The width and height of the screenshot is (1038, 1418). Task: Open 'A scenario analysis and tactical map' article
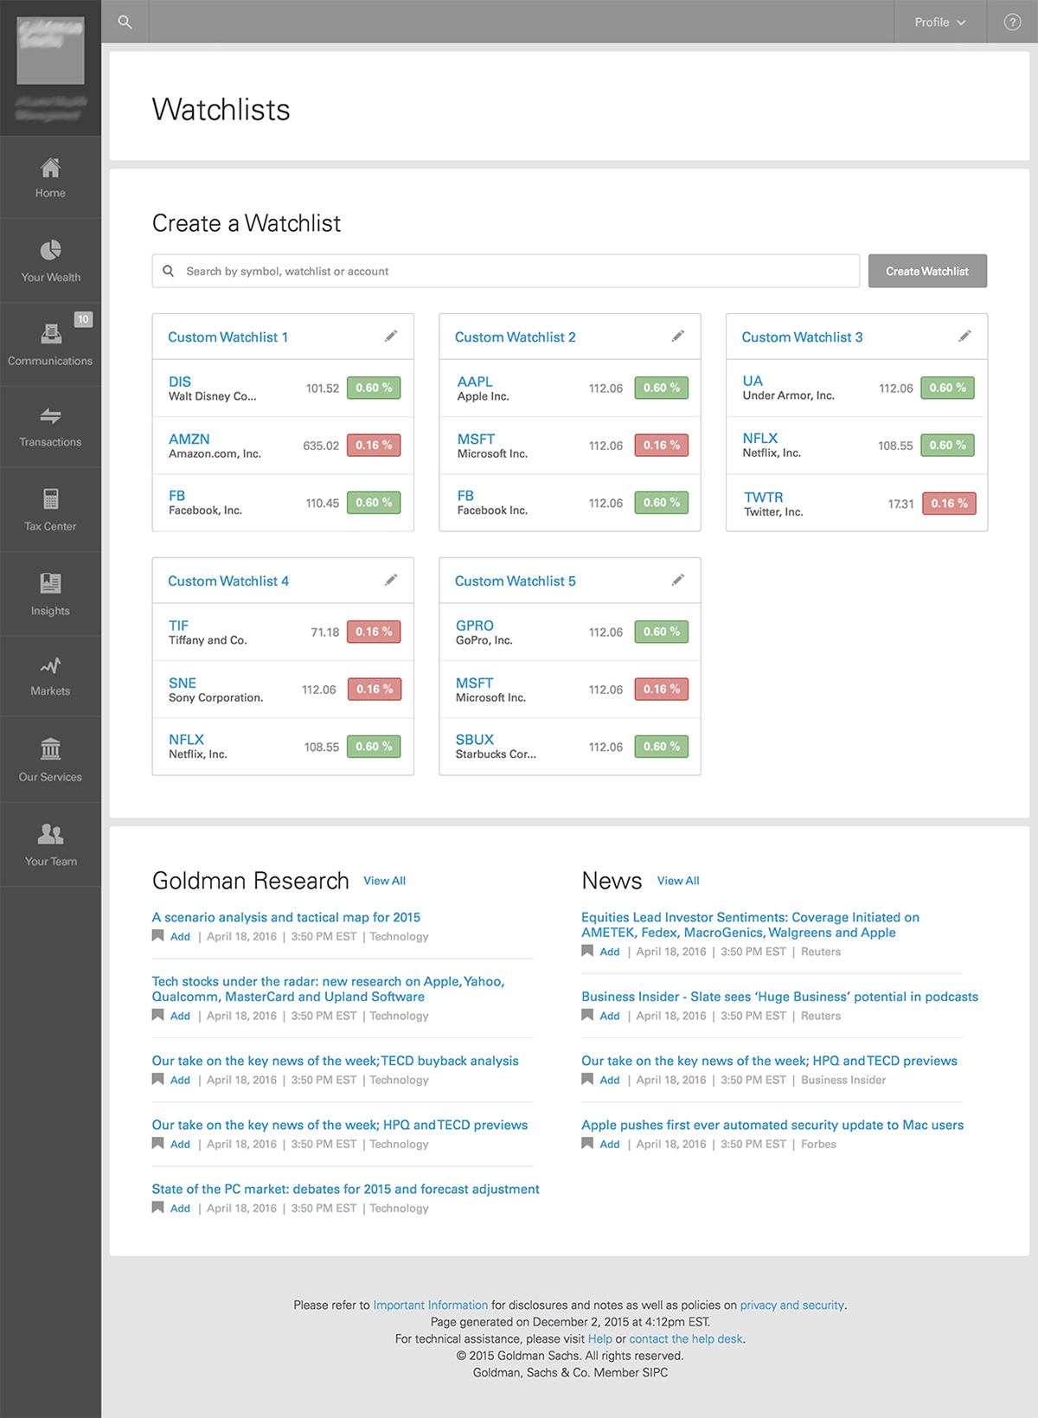tap(286, 917)
